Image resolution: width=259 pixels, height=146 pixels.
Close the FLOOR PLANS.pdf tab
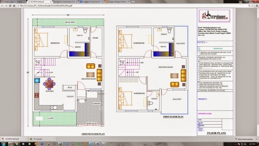(51, 2)
